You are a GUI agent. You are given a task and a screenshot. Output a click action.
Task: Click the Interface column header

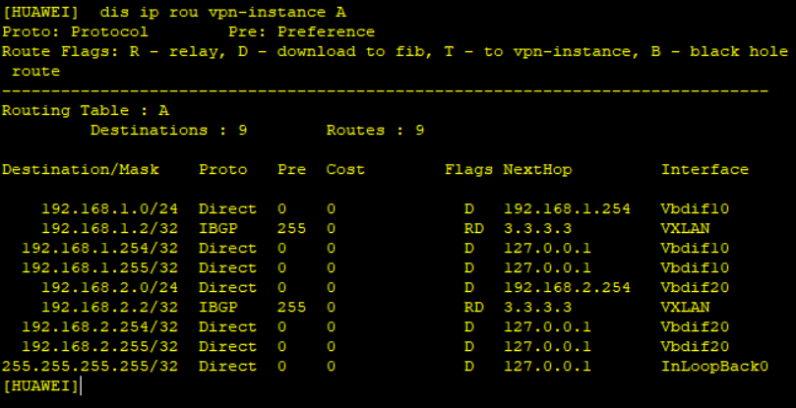pos(704,170)
